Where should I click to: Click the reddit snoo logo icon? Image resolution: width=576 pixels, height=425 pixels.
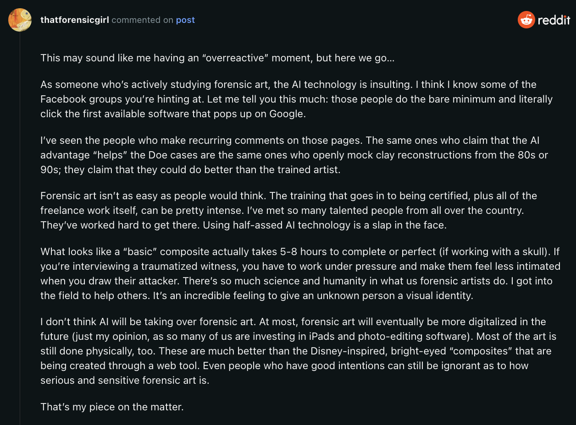[526, 20]
